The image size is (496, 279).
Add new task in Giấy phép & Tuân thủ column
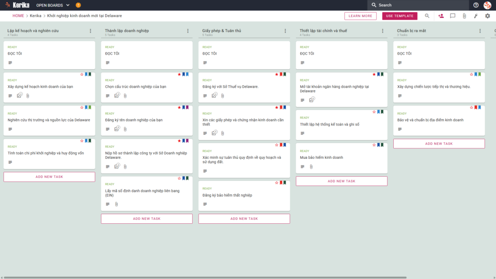coord(244,218)
